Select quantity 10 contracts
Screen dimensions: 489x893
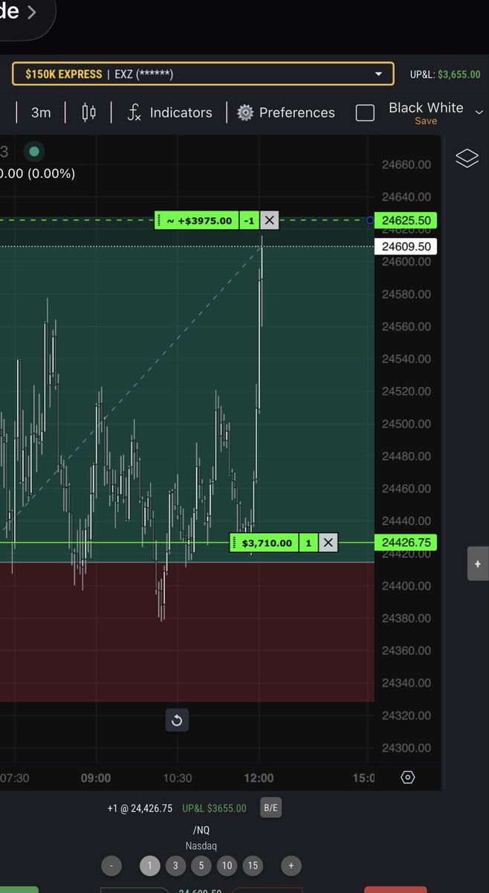click(x=227, y=865)
